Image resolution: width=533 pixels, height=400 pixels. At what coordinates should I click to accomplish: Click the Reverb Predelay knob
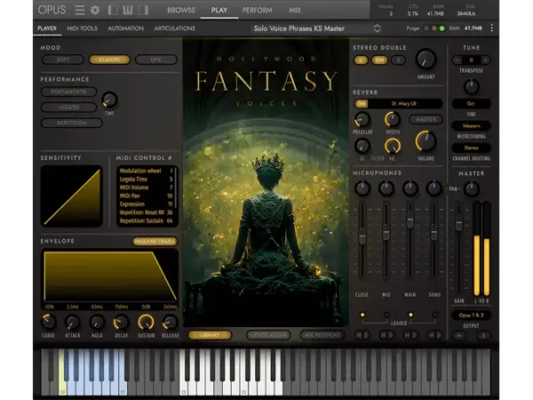click(x=362, y=119)
